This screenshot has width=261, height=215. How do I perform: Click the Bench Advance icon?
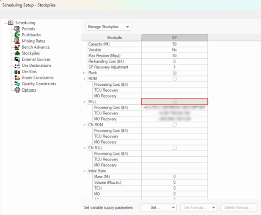click(x=17, y=47)
